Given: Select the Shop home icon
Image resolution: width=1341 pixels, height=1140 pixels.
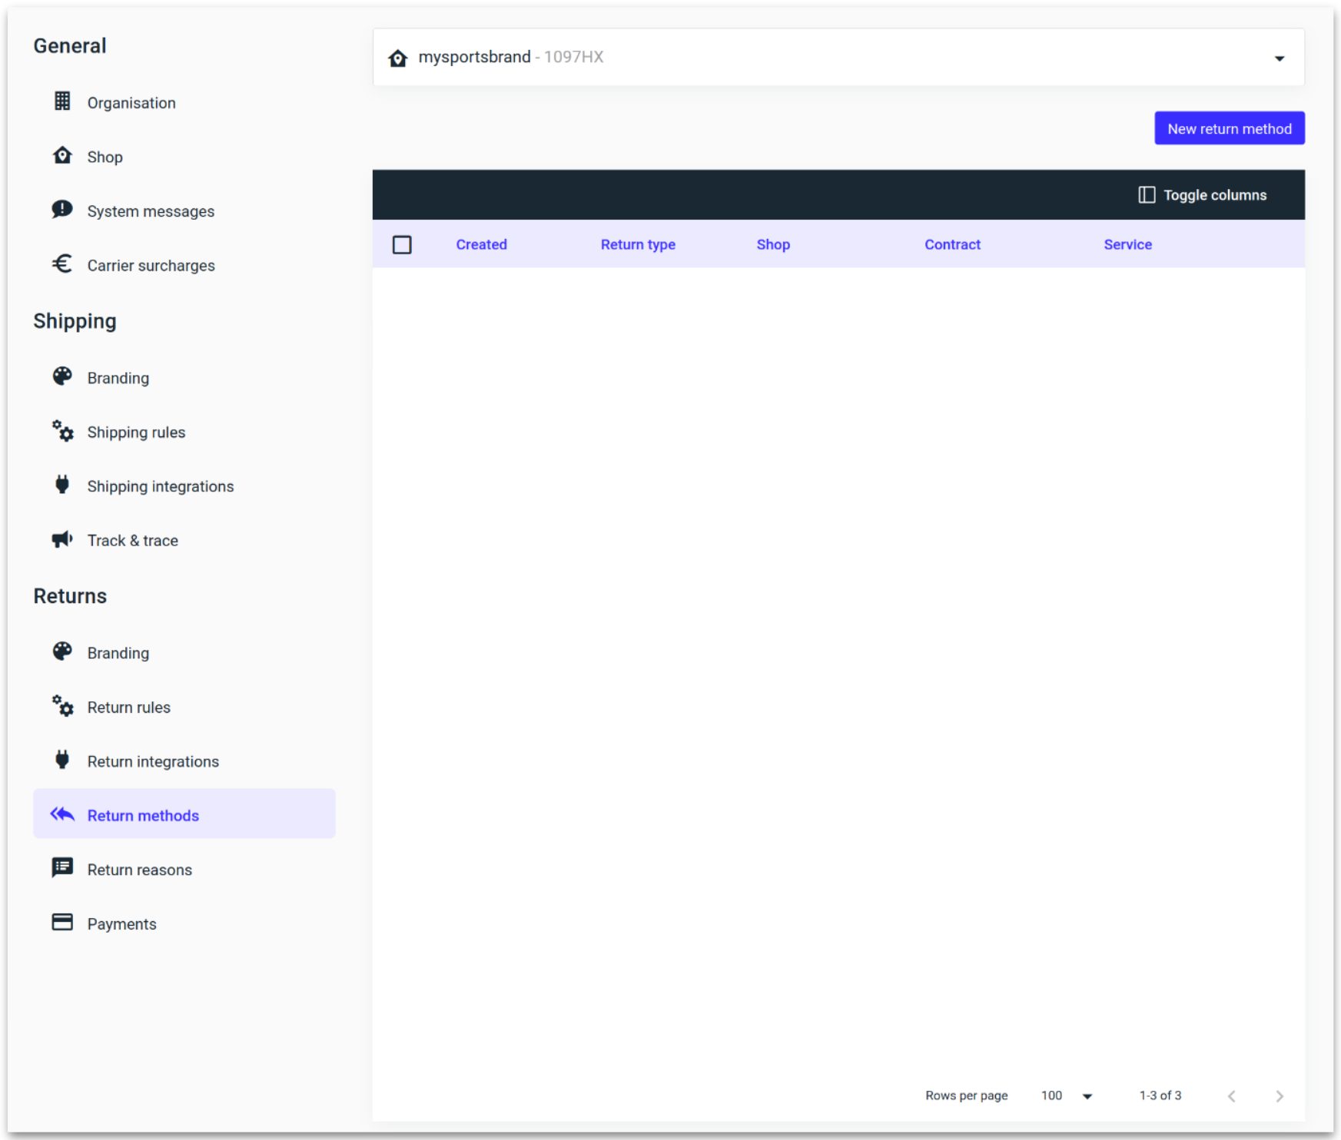Looking at the screenshot, I should tap(61, 155).
